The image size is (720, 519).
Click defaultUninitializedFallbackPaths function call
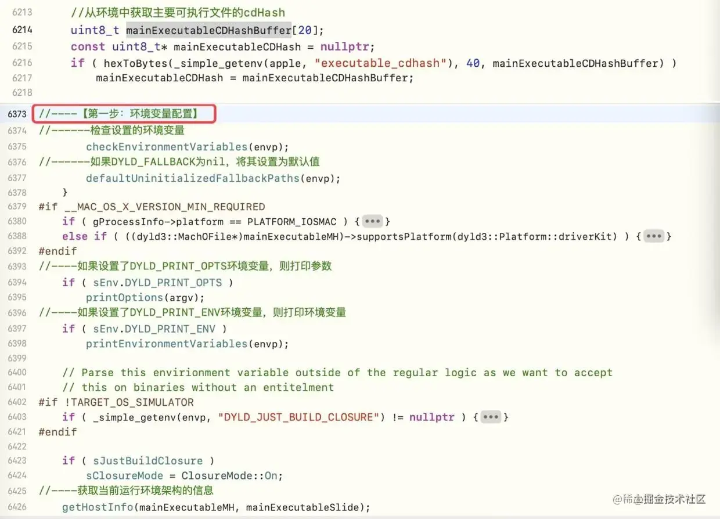click(x=213, y=178)
